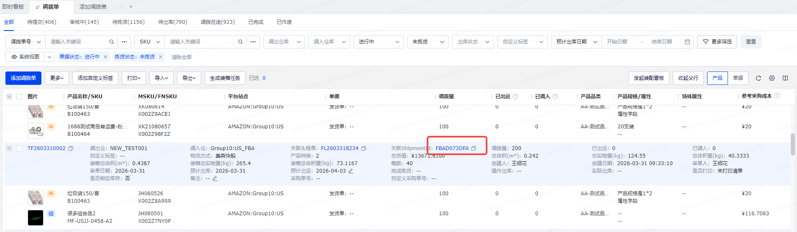
Task: Expand the 调出仓库 warehouse dropdown
Action: click(284, 42)
